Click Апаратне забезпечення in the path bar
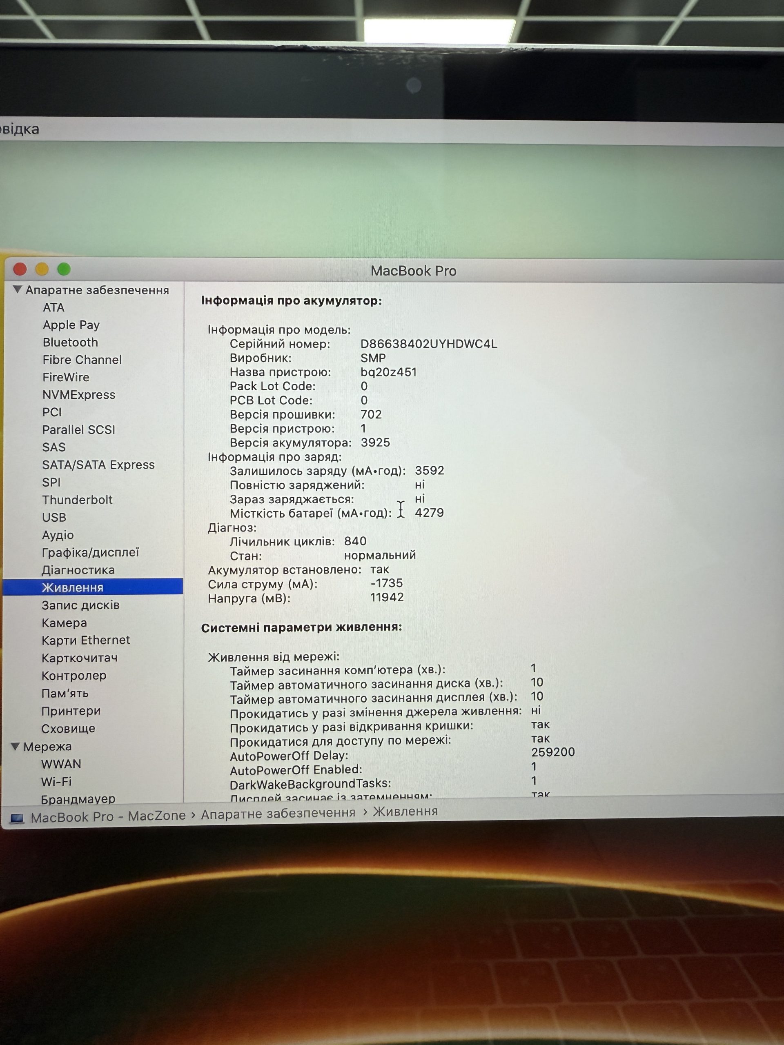 pos(278,813)
